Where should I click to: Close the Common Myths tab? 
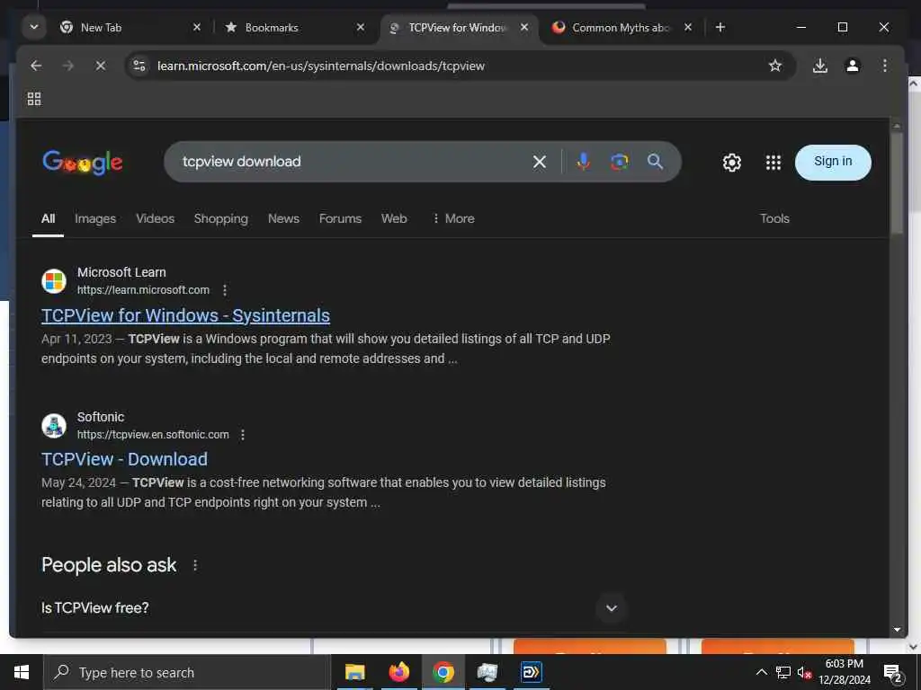coord(688,28)
